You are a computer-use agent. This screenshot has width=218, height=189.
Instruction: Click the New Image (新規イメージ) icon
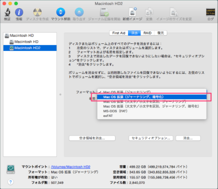pos(132,12)
